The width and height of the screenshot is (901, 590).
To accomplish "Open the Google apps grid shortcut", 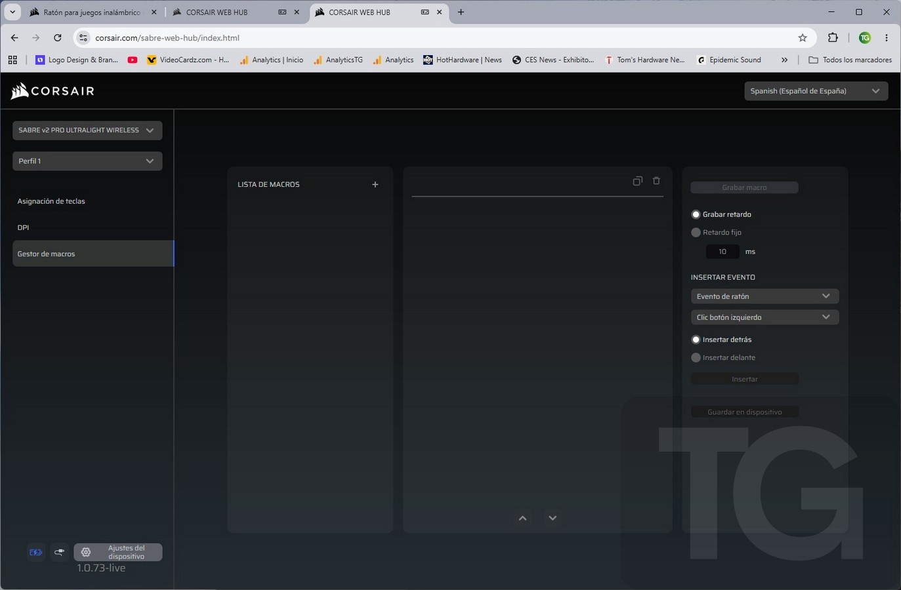I will click(12, 60).
